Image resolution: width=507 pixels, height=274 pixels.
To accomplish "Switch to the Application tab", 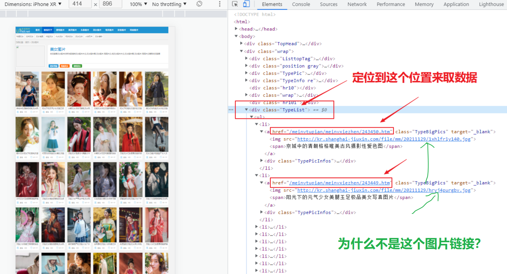I will point(456,4).
